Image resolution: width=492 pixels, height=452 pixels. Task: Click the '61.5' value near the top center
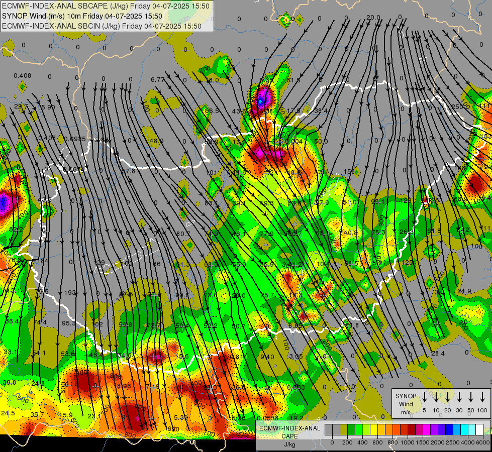(x=293, y=80)
